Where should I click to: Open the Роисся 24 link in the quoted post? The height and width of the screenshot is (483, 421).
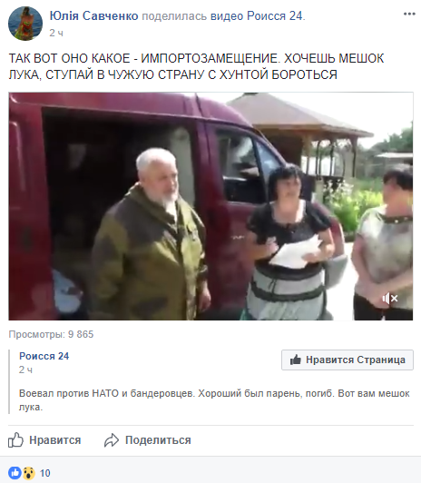point(44,356)
